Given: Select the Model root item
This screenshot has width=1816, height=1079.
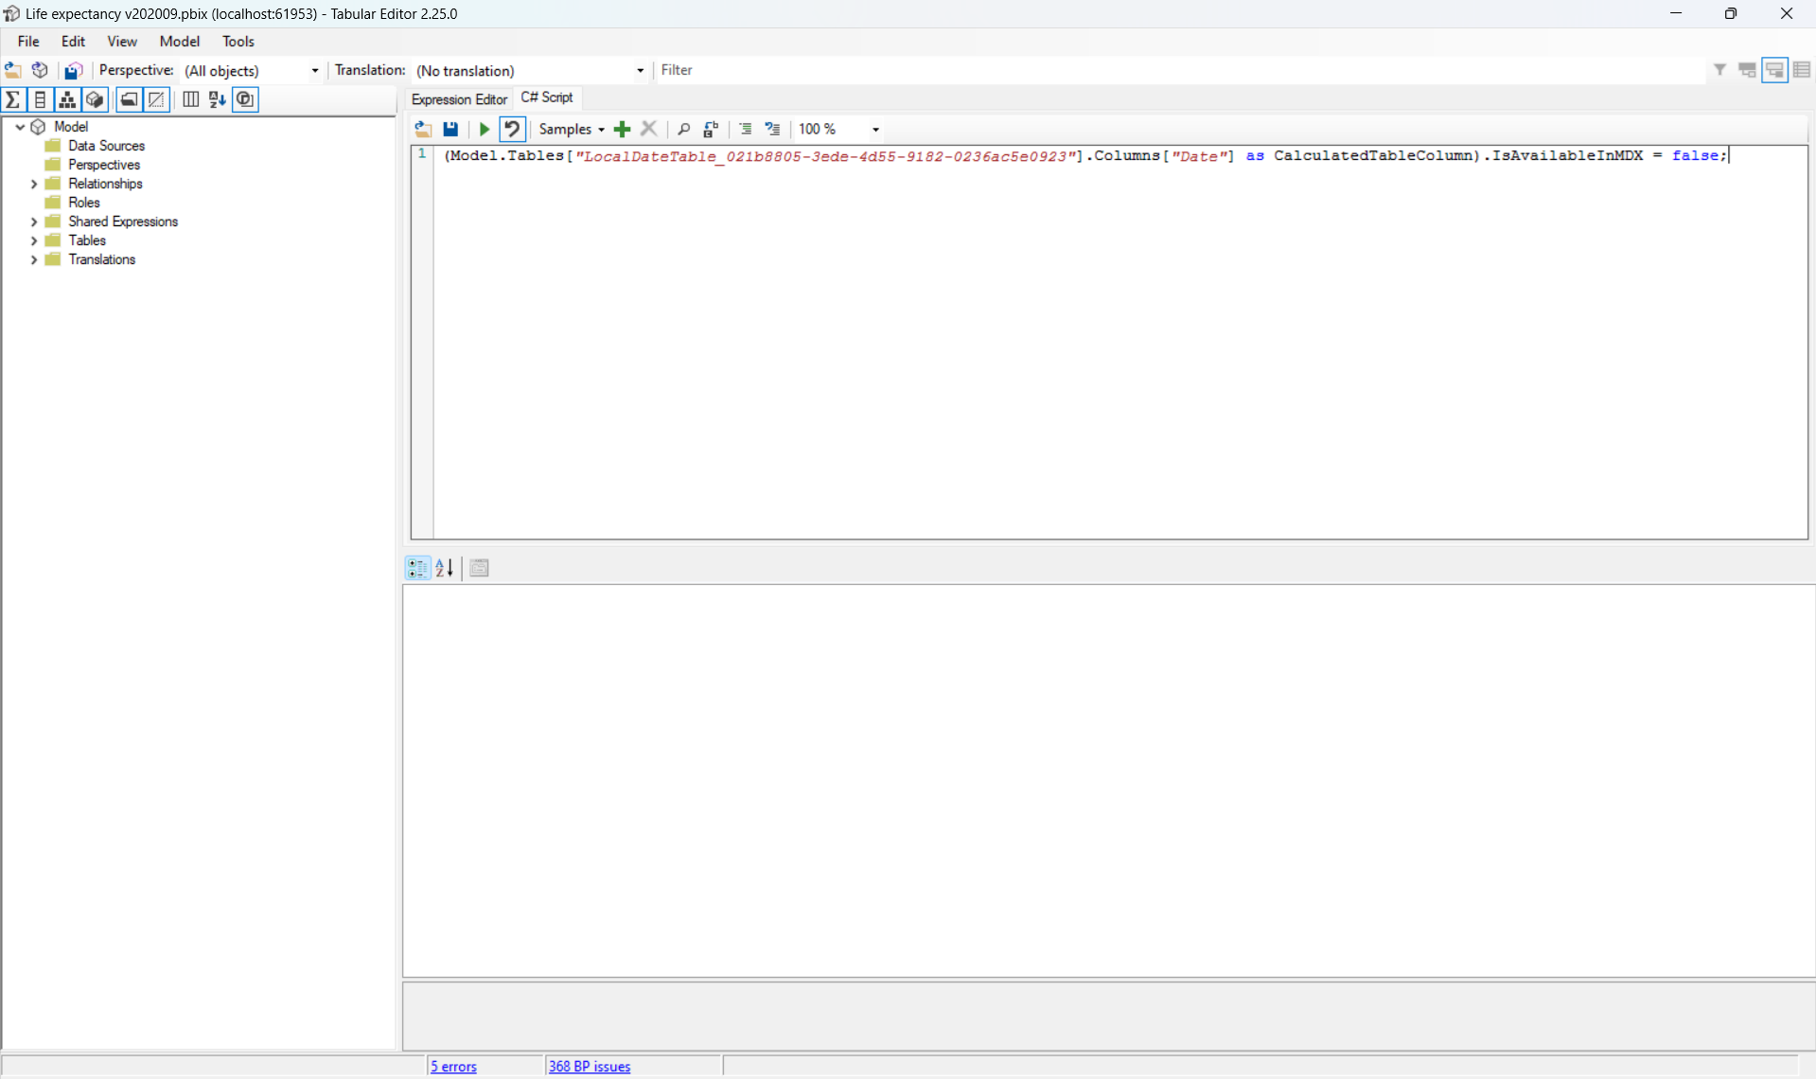Looking at the screenshot, I should [71, 127].
